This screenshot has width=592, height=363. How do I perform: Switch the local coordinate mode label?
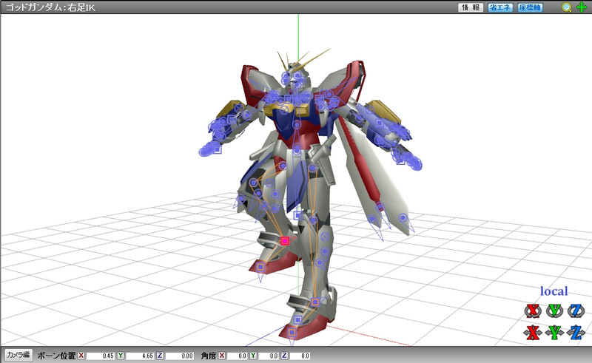click(x=554, y=291)
